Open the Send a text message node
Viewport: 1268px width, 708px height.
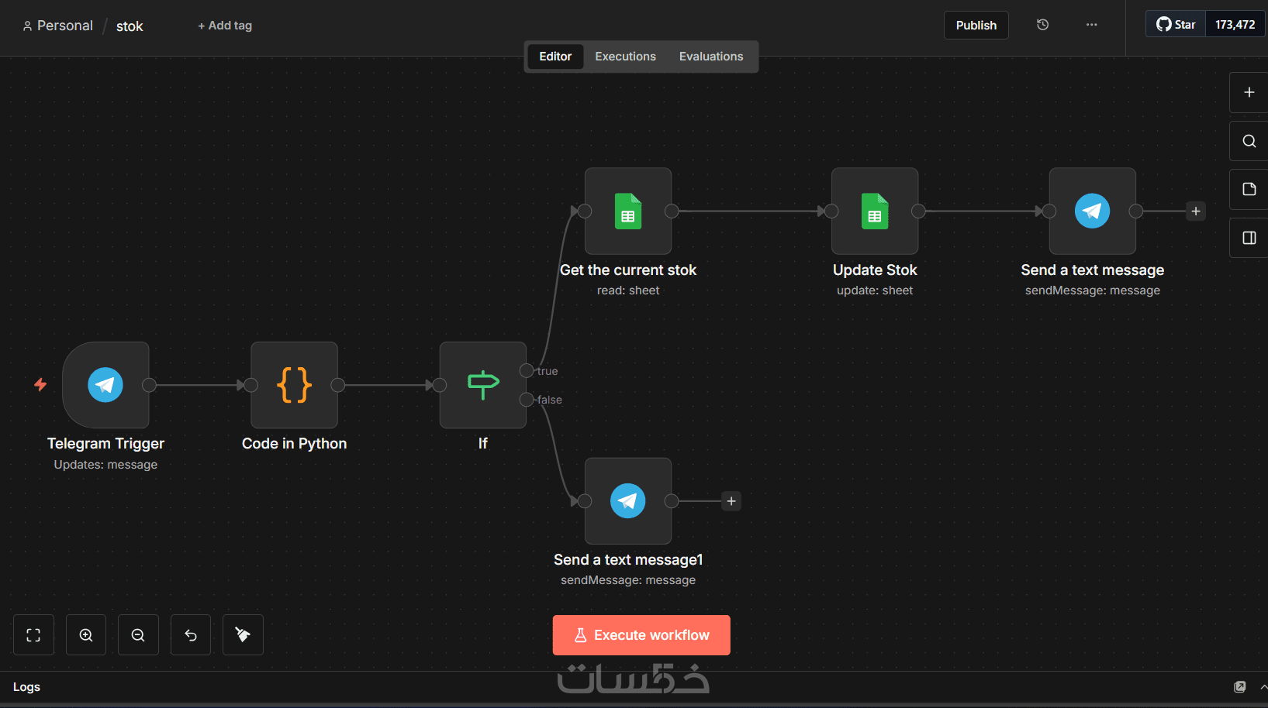click(1093, 211)
